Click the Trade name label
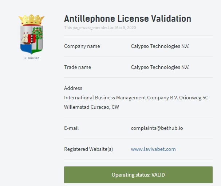The height and width of the screenshot is (186, 221). click(x=78, y=67)
